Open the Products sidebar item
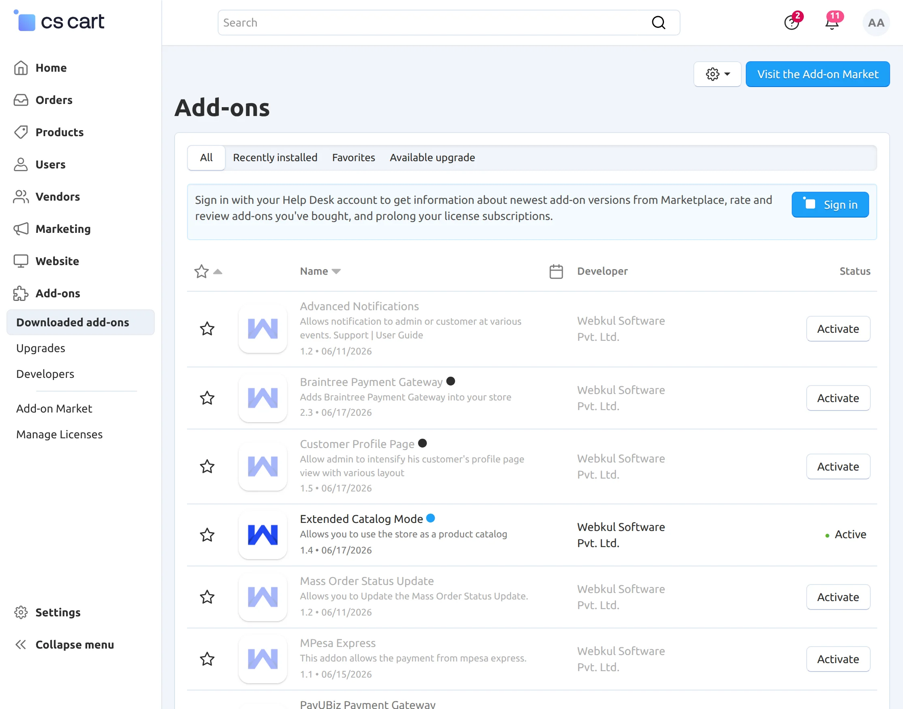 coord(59,132)
